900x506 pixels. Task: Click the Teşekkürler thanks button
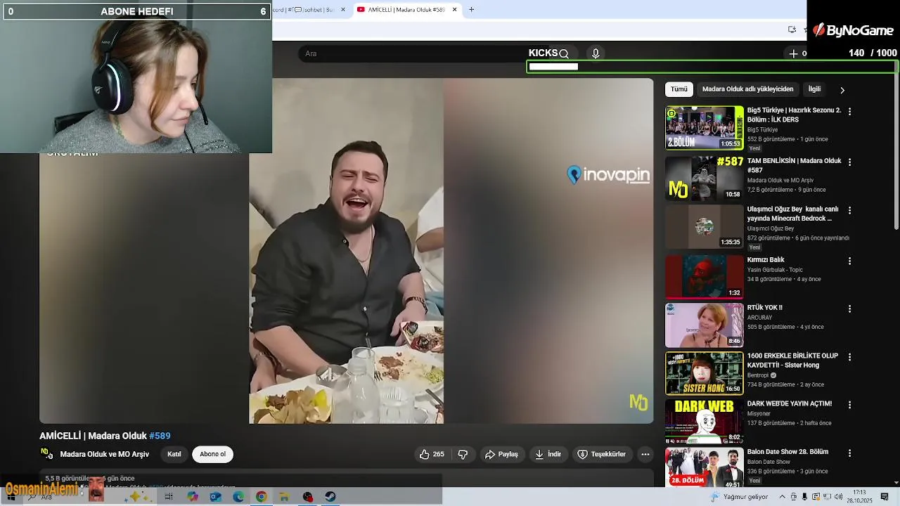(601, 454)
